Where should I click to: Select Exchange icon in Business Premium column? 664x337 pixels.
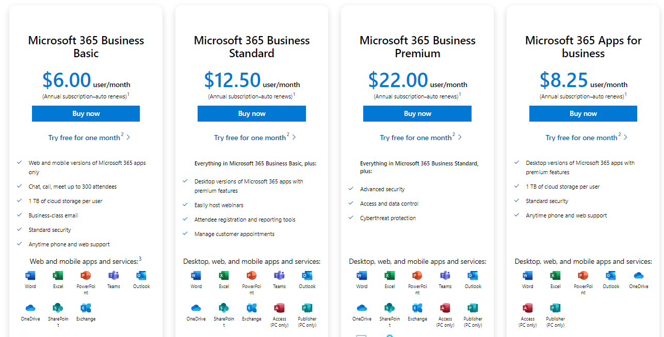point(417,308)
